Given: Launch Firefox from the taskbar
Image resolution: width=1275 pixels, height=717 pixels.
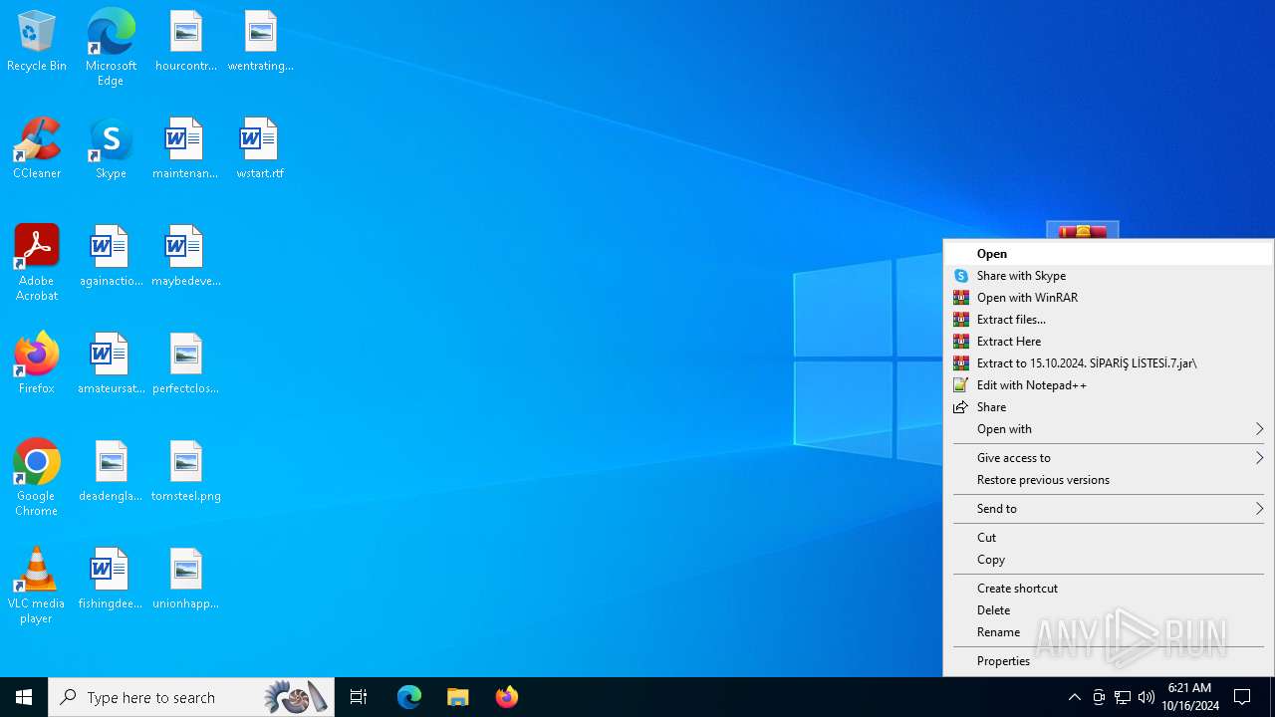Looking at the screenshot, I should 507,697.
